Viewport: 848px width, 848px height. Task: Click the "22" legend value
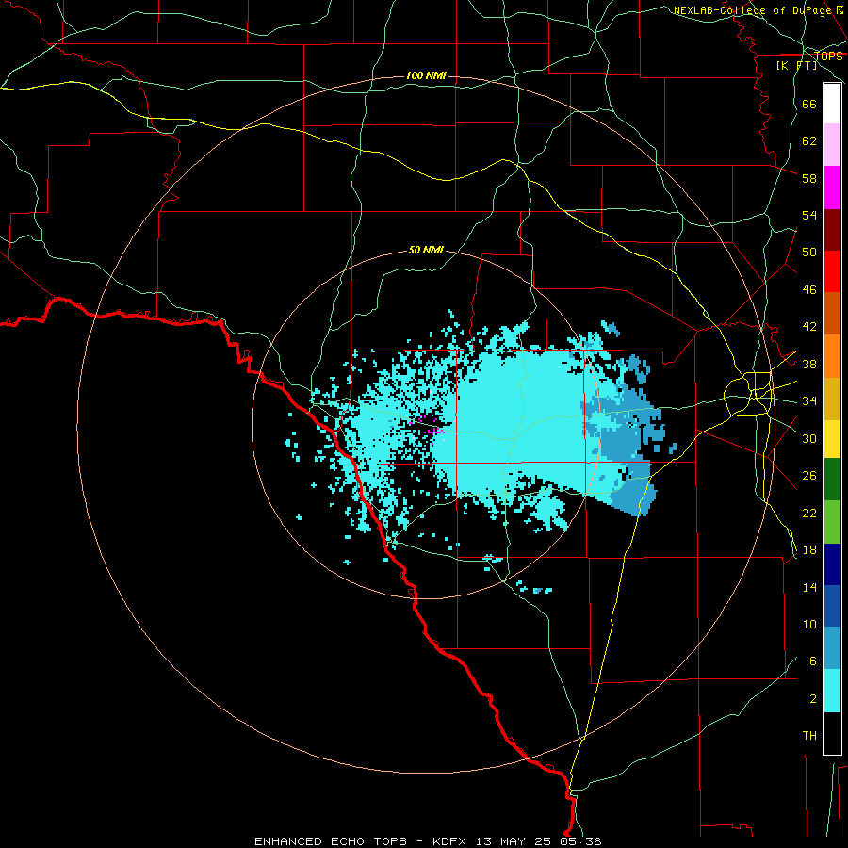click(x=809, y=513)
